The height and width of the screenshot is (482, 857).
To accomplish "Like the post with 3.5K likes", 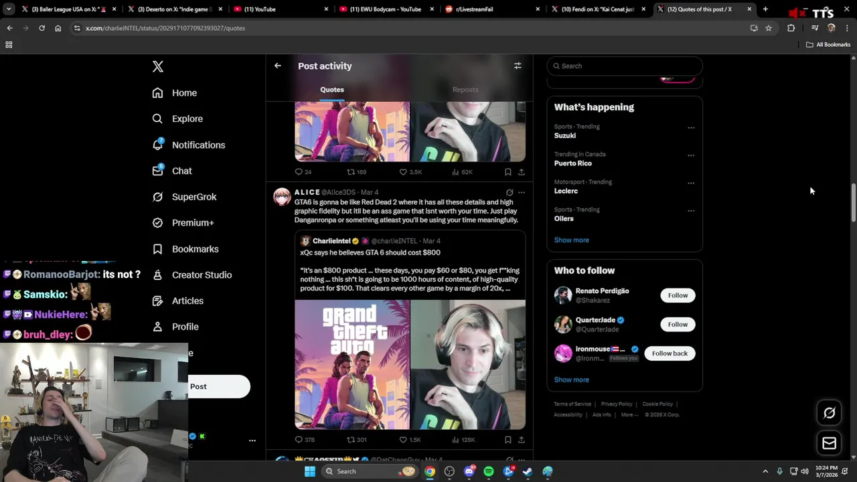I will click(403, 172).
